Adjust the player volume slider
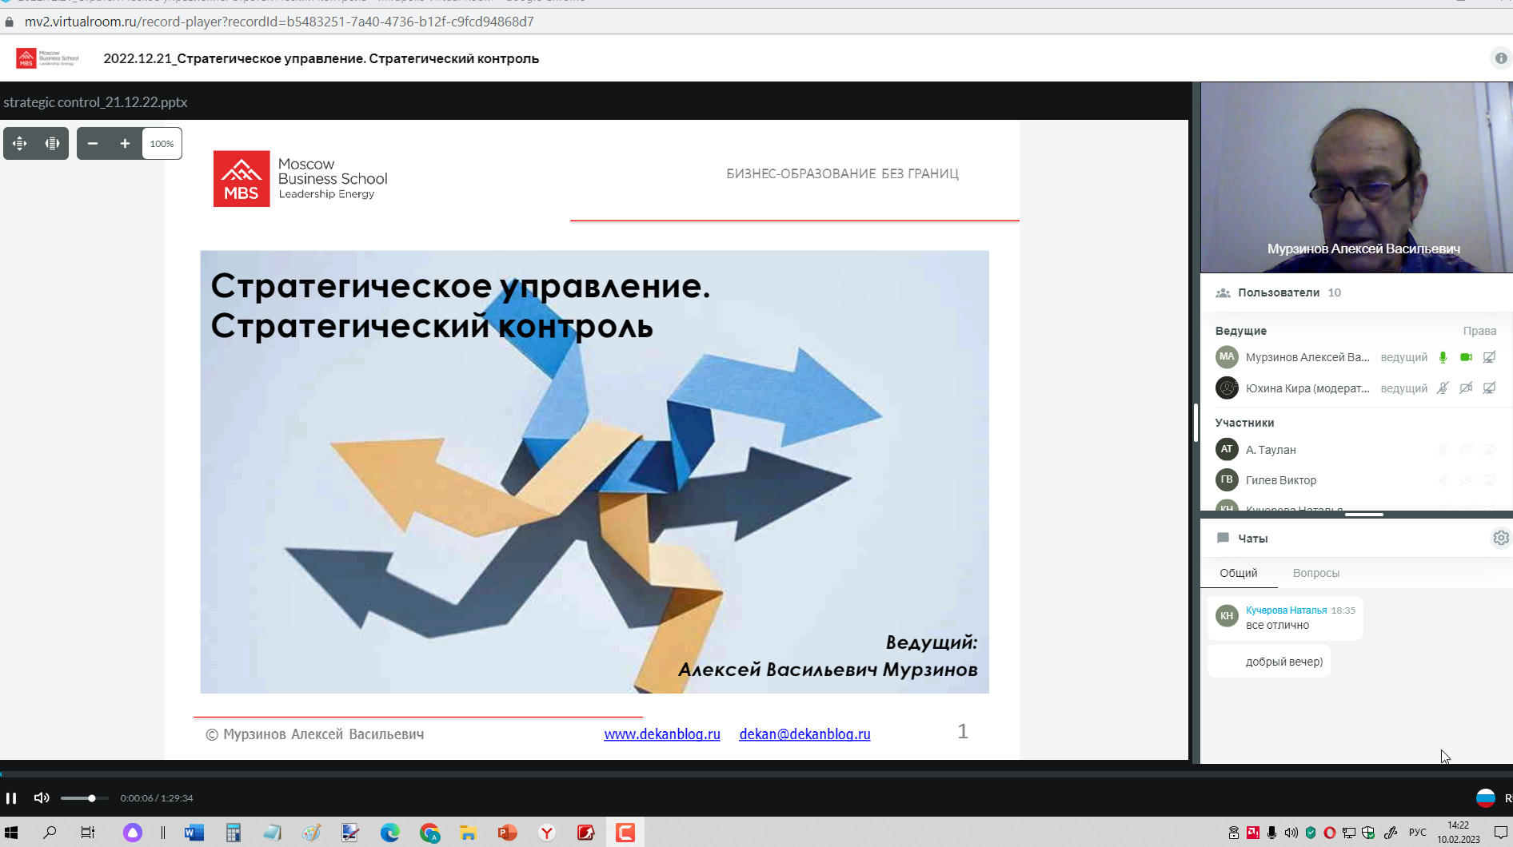1513x847 pixels. (84, 798)
